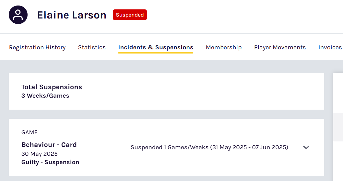Expand the Behaviour - Card incident chevron
The image size is (343, 181).
[306, 147]
